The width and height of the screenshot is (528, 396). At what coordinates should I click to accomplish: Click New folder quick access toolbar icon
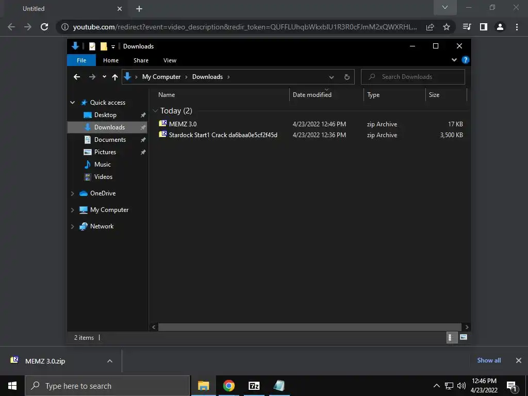point(104,46)
